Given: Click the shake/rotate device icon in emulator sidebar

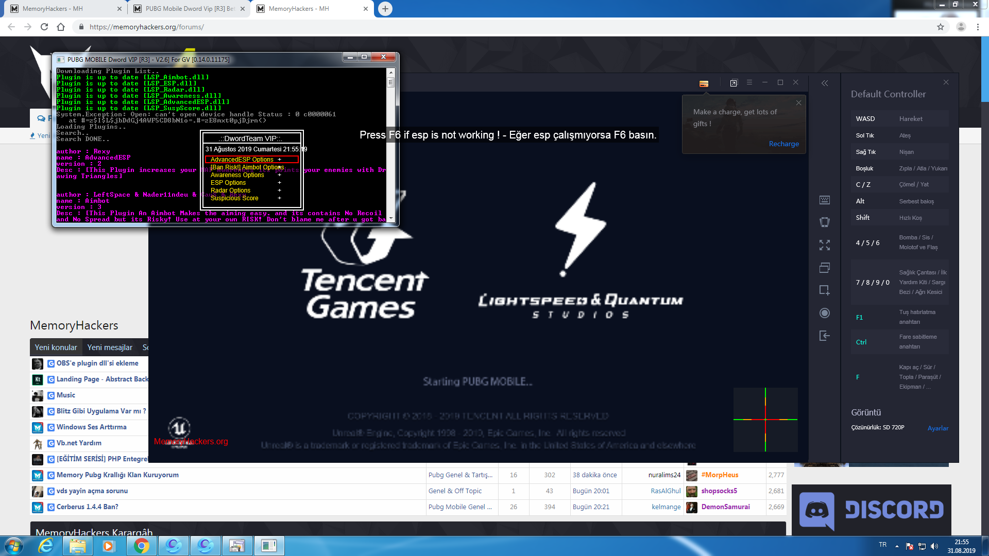Looking at the screenshot, I should pos(825,222).
